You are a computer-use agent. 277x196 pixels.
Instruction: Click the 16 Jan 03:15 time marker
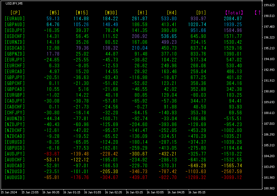point(134,192)
